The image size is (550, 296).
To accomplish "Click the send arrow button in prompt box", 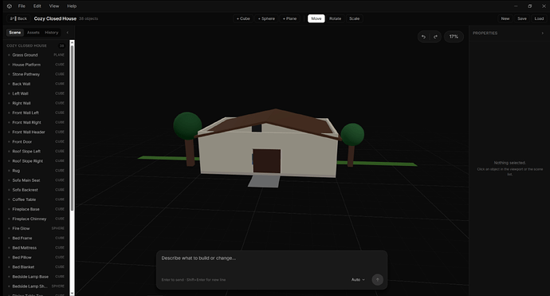I will click(x=377, y=279).
